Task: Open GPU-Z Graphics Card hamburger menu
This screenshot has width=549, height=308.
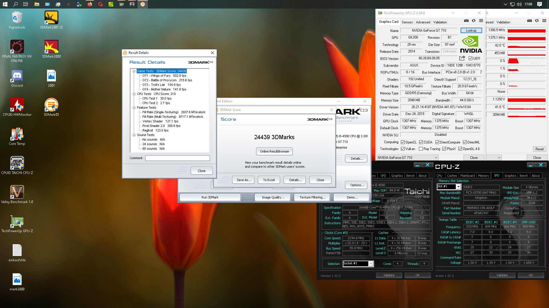Action: point(481,21)
